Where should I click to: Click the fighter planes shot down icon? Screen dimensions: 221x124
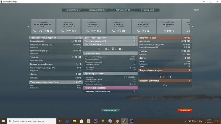click(99, 49)
